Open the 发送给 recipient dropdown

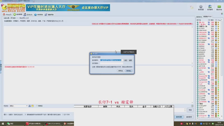click(18, 106)
